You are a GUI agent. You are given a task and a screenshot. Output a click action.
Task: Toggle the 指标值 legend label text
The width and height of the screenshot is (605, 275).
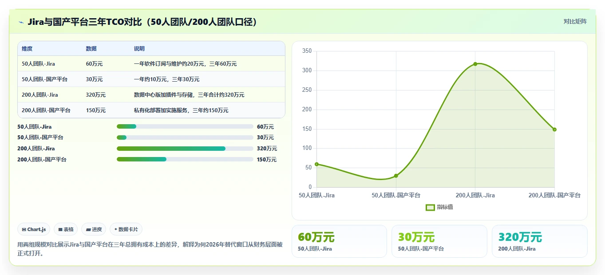[445, 207]
